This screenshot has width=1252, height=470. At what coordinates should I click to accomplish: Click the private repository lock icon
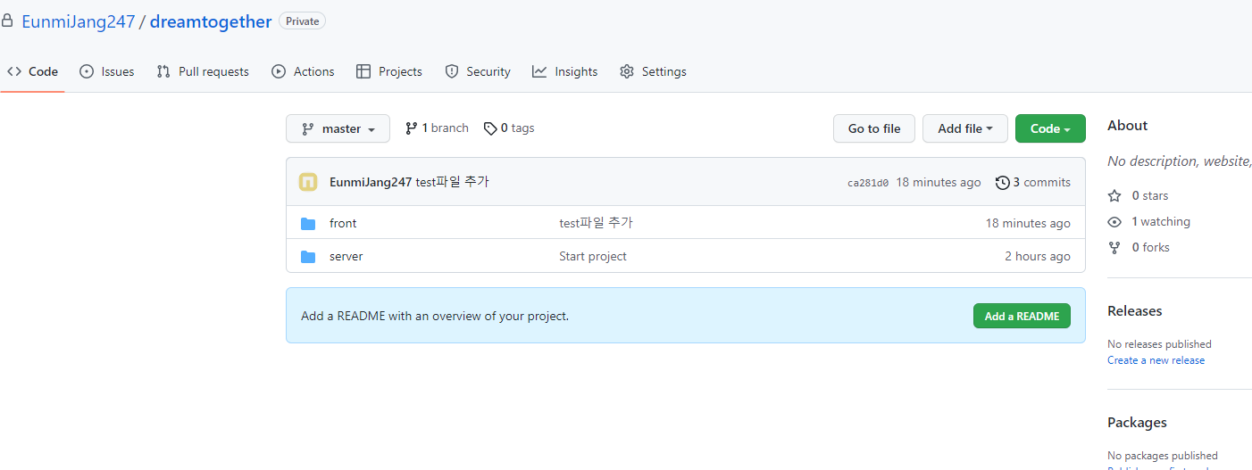(7, 21)
